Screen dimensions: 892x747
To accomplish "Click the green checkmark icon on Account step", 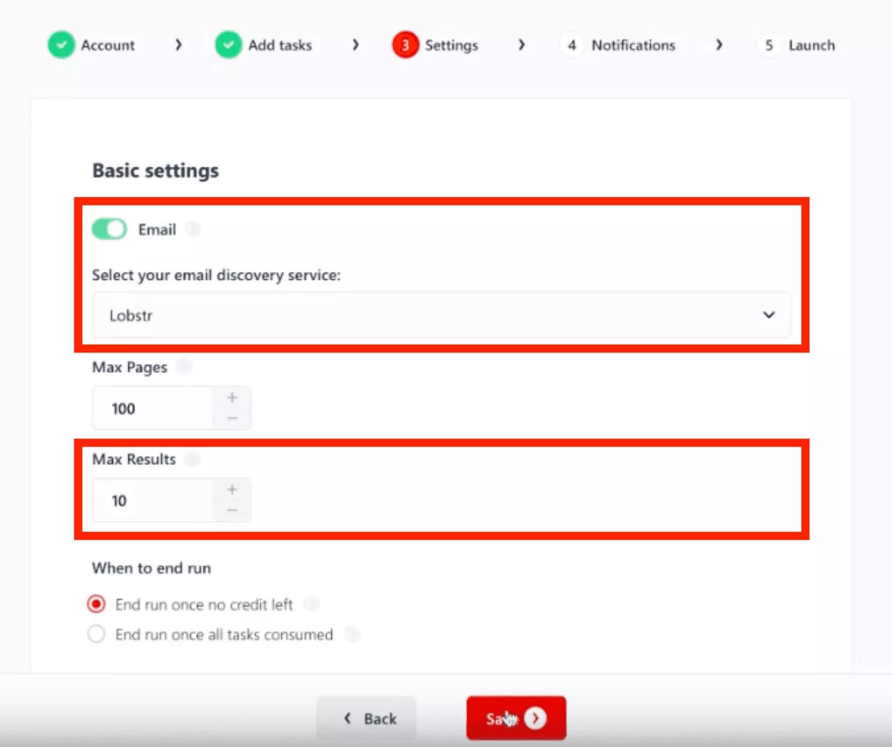I will 61,45.
